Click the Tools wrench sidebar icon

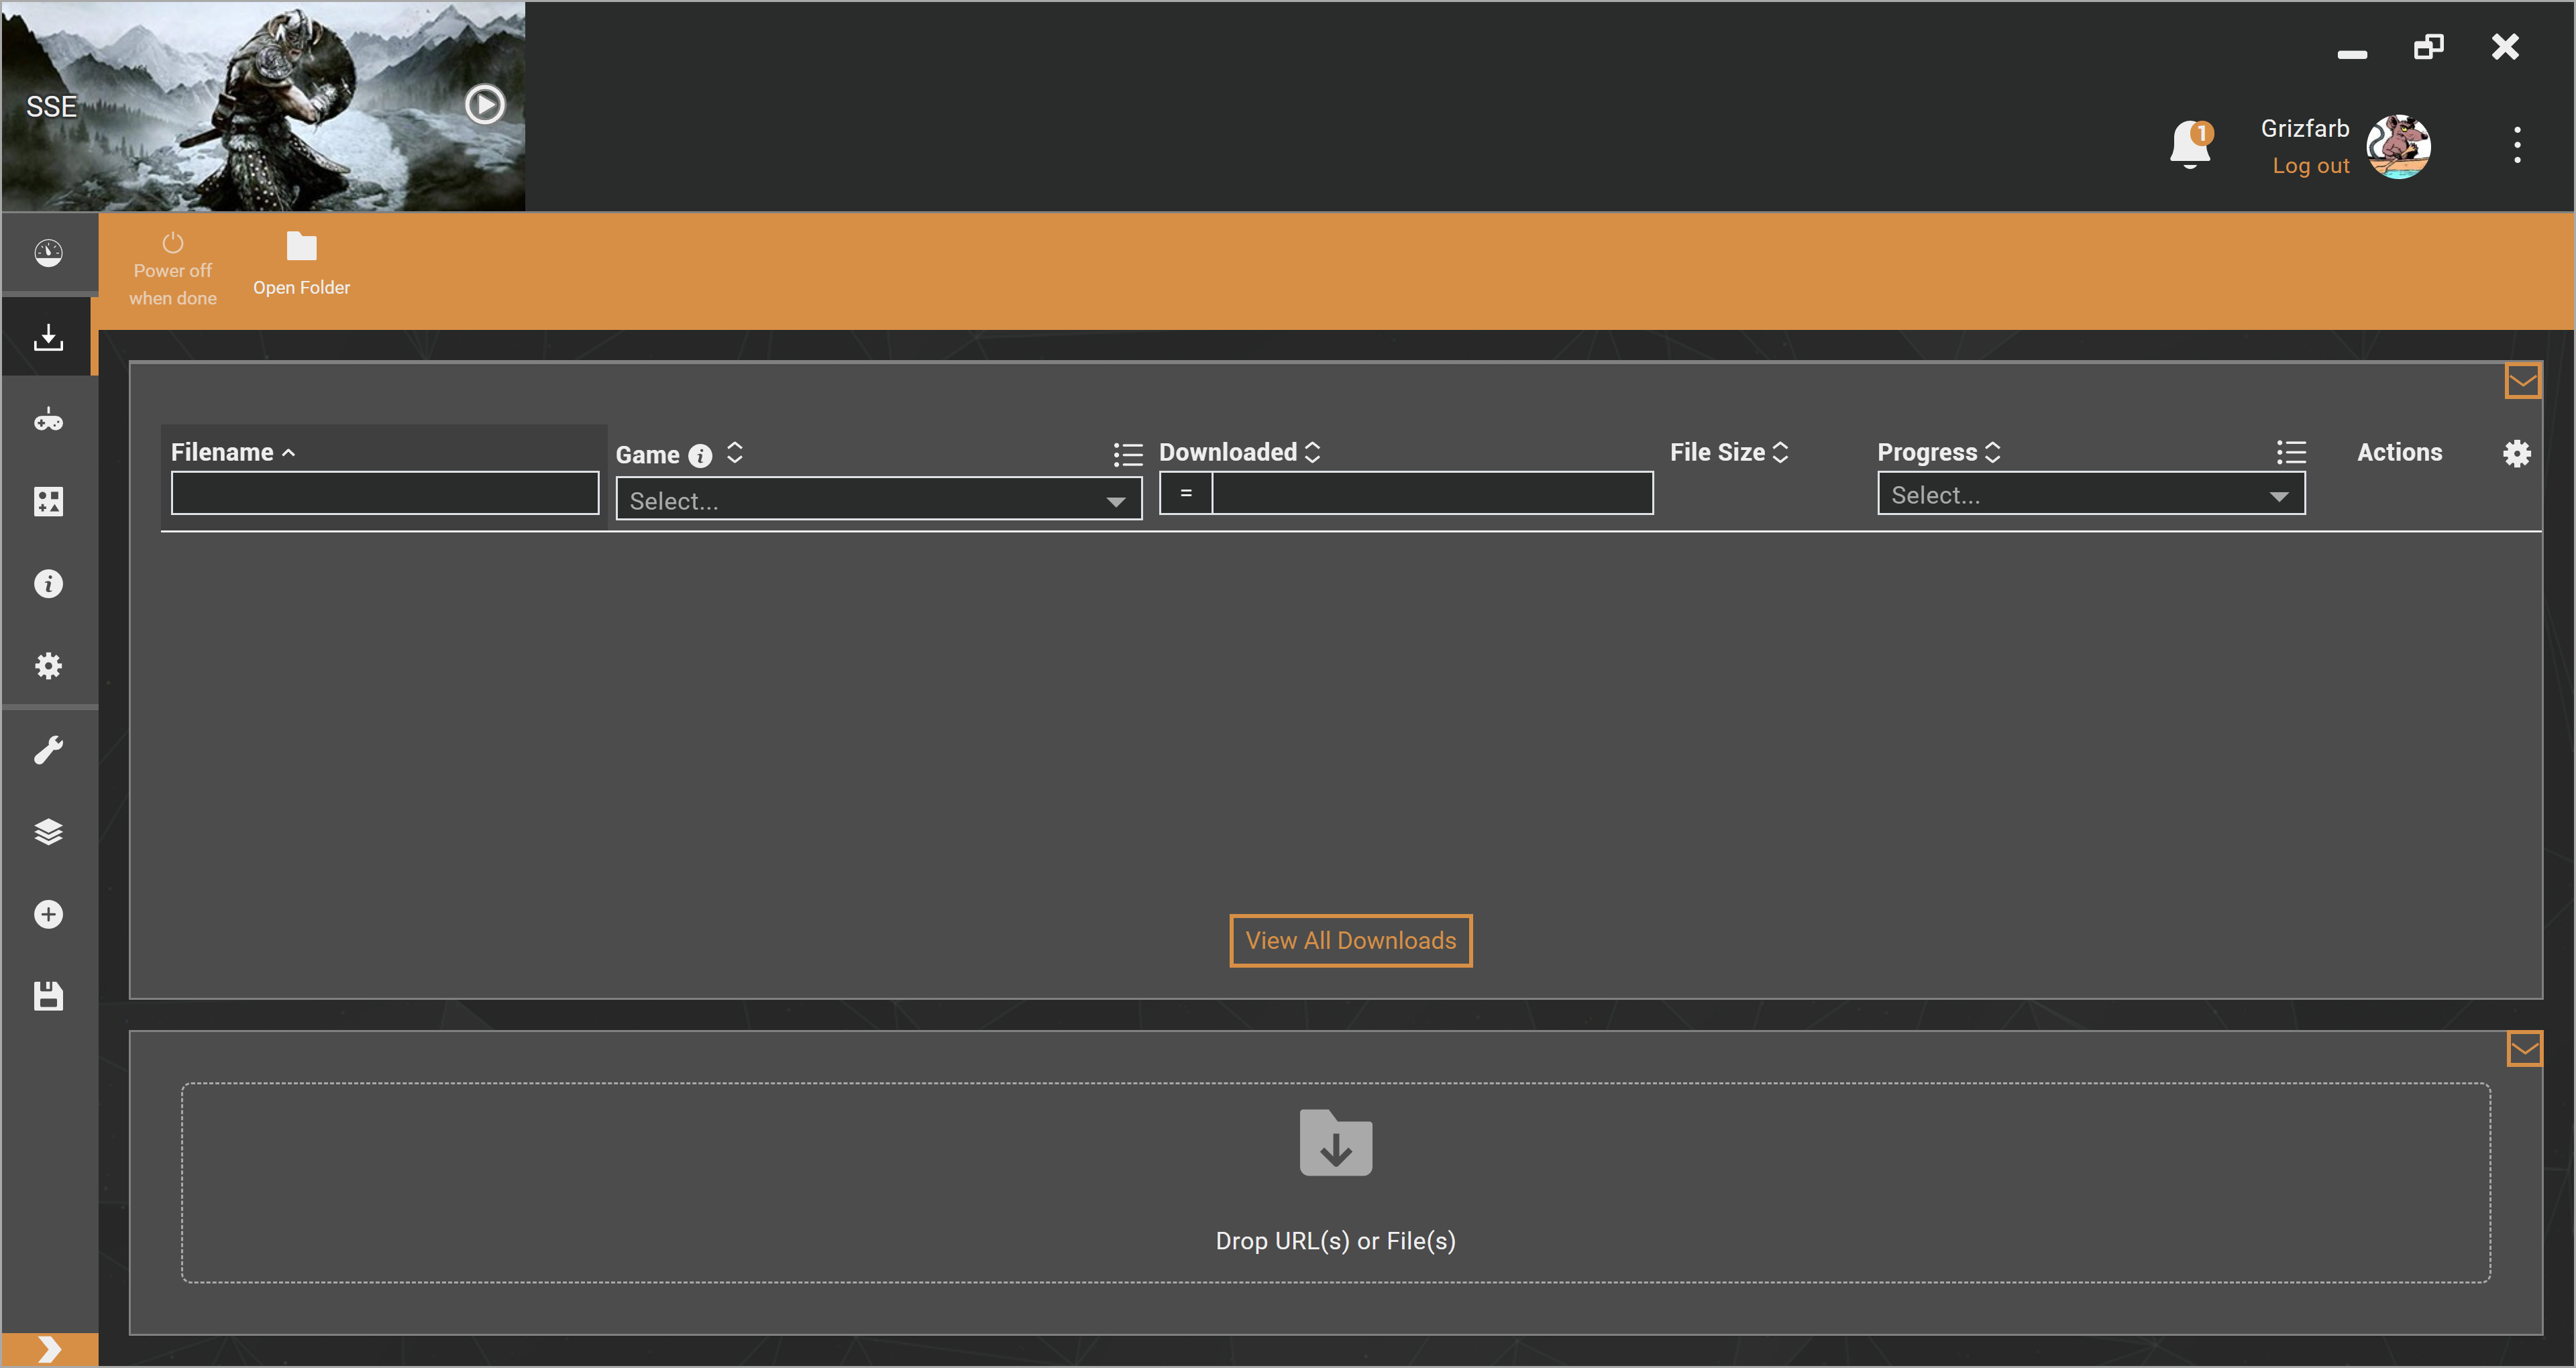point(48,750)
